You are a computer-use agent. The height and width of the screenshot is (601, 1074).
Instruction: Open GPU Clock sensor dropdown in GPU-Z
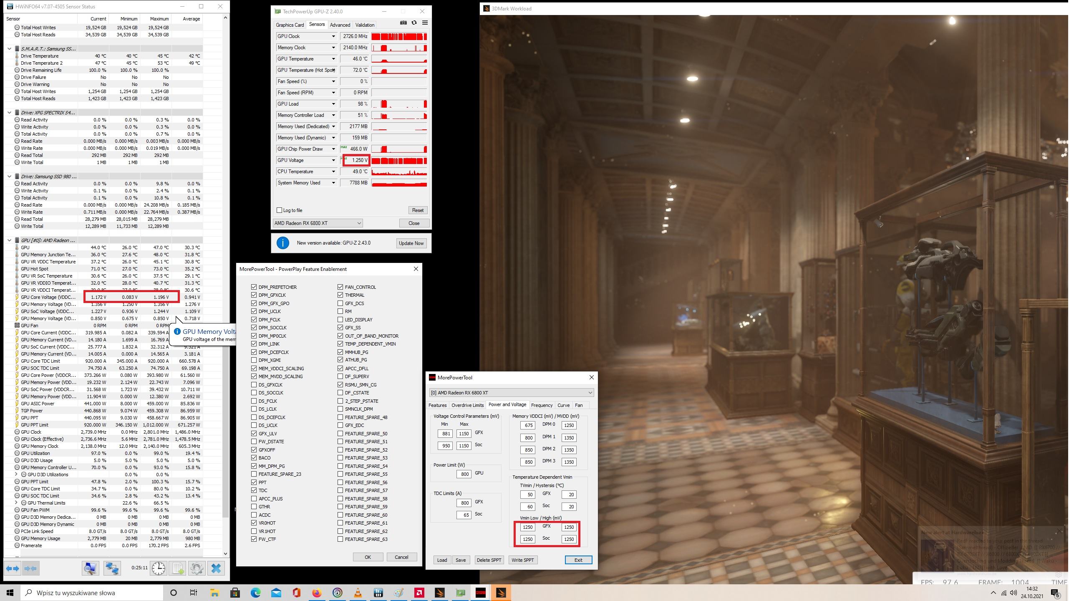pos(333,36)
